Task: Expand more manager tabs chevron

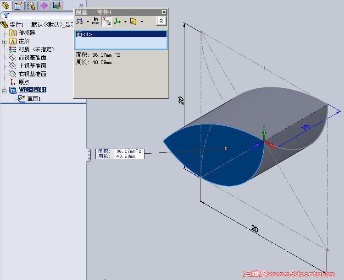Action: 81,5
